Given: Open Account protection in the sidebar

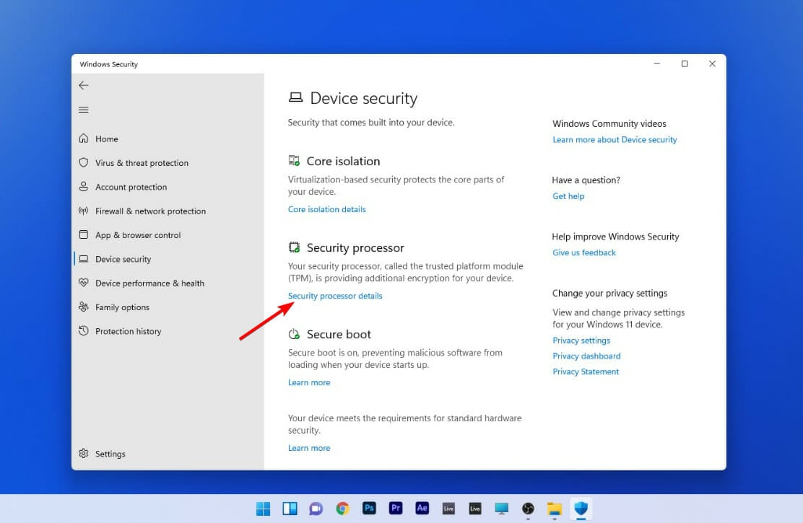Looking at the screenshot, I should 131,187.
